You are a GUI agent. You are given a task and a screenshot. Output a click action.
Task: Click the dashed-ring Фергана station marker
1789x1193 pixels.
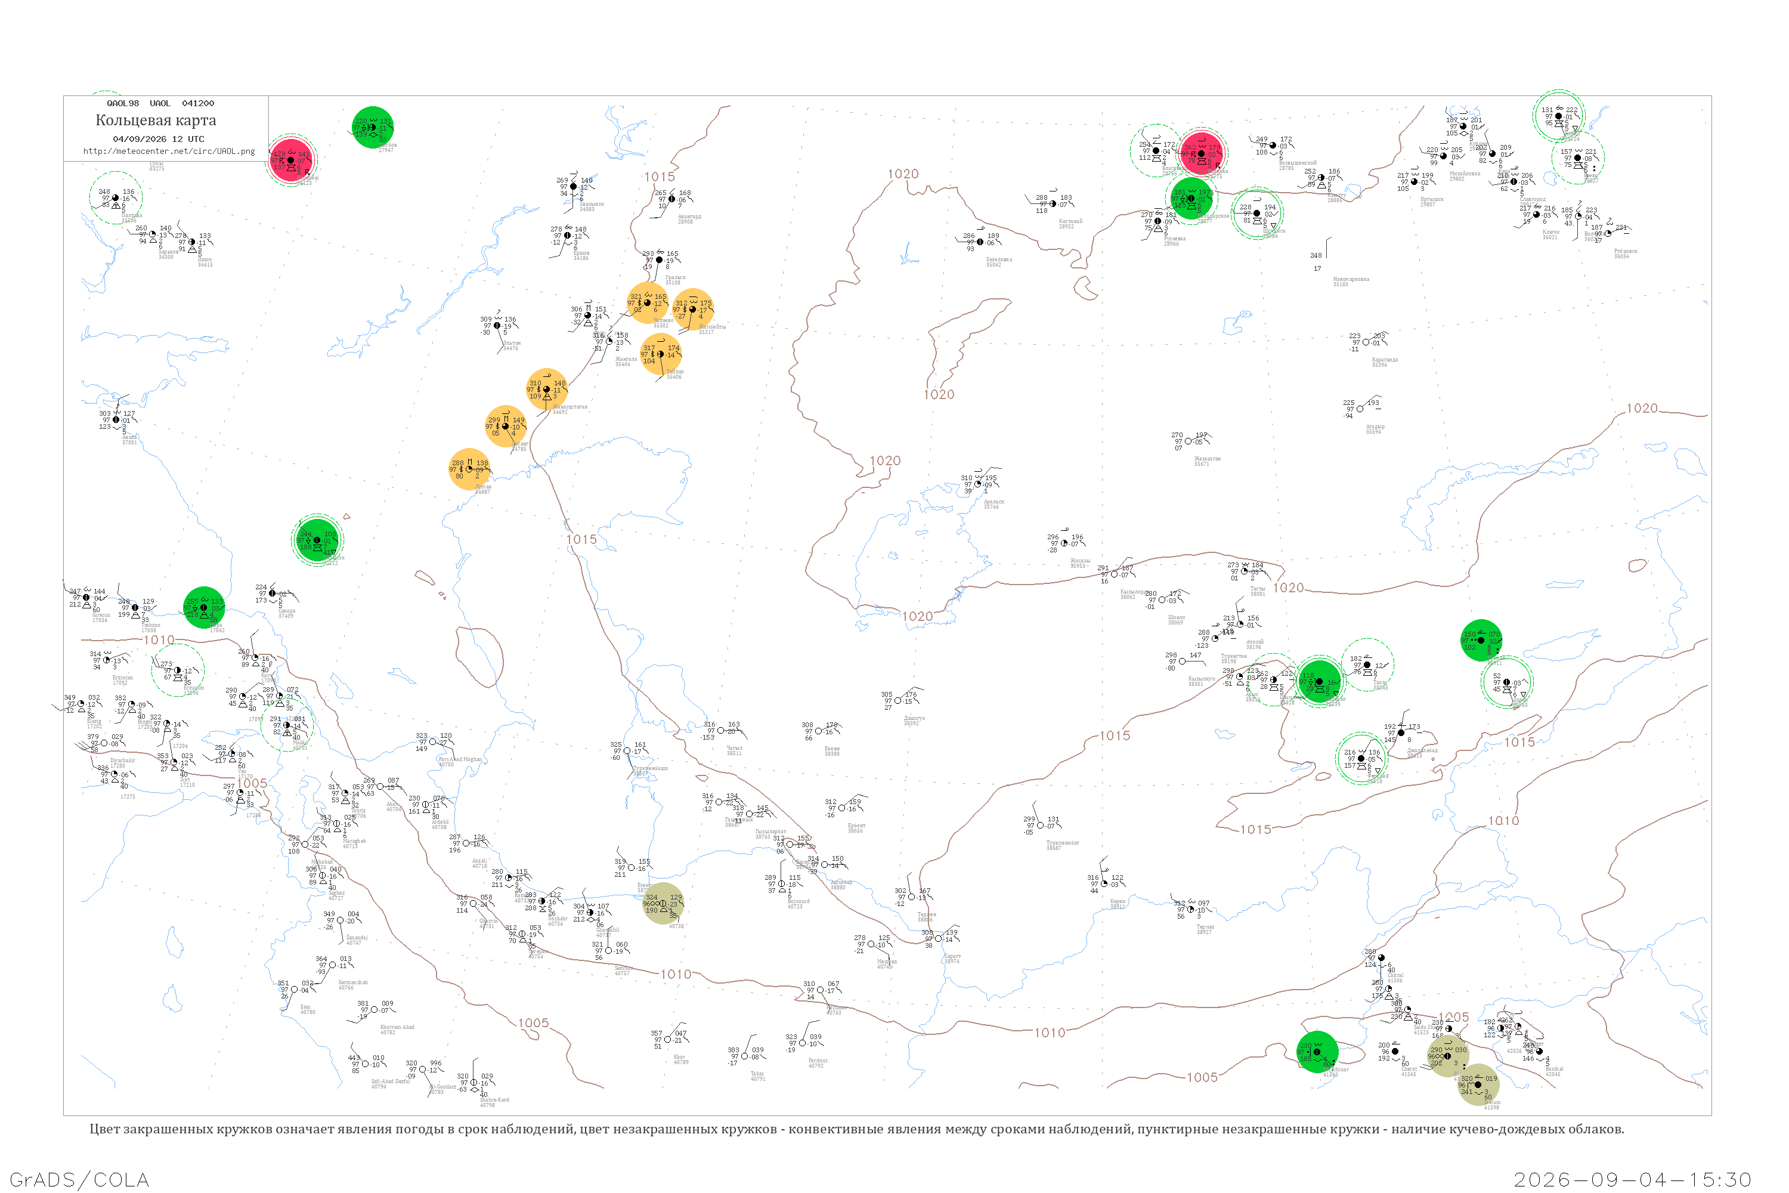(x=1361, y=759)
